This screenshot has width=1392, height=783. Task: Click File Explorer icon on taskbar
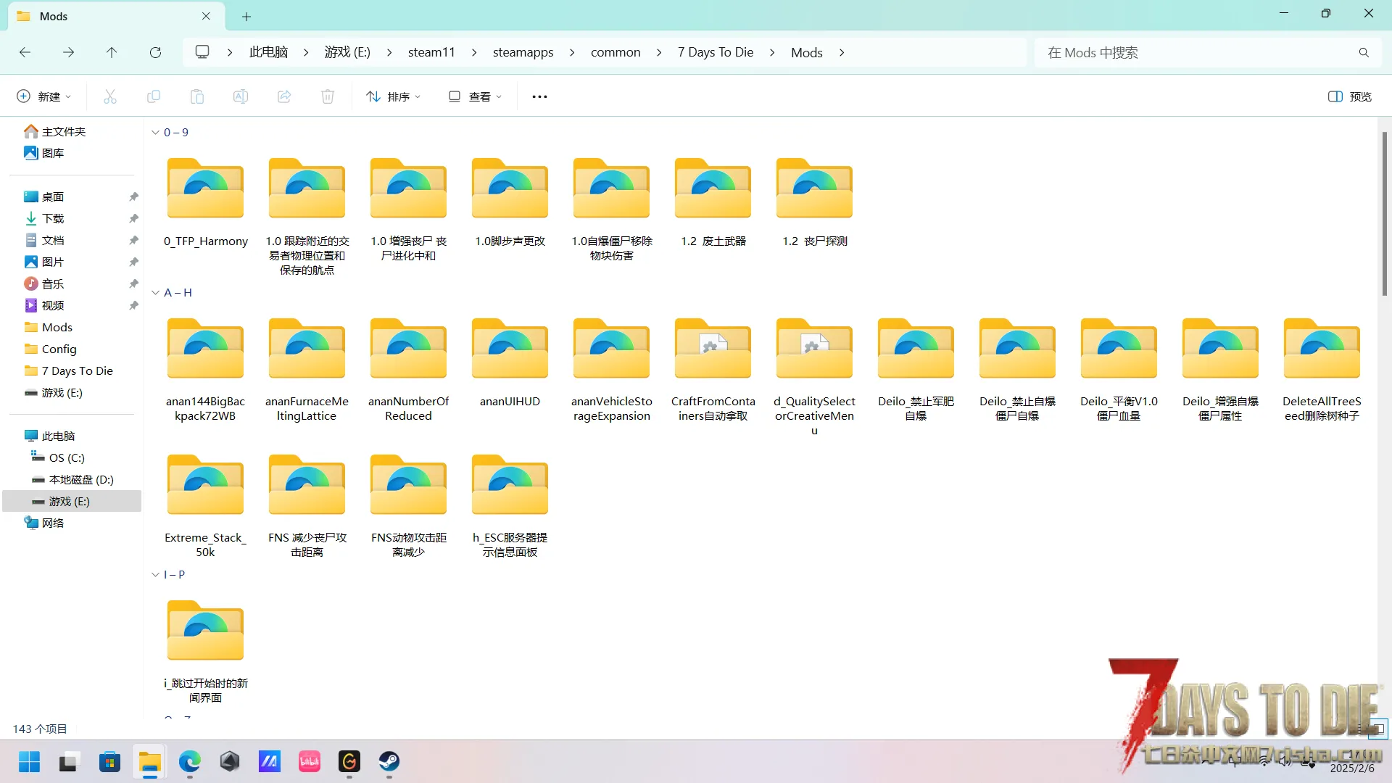pyautogui.click(x=150, y=761)
